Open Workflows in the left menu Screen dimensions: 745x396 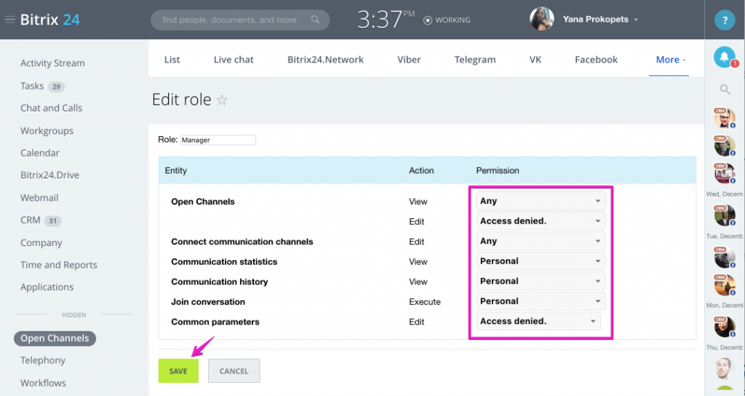[x=43, y=383]
